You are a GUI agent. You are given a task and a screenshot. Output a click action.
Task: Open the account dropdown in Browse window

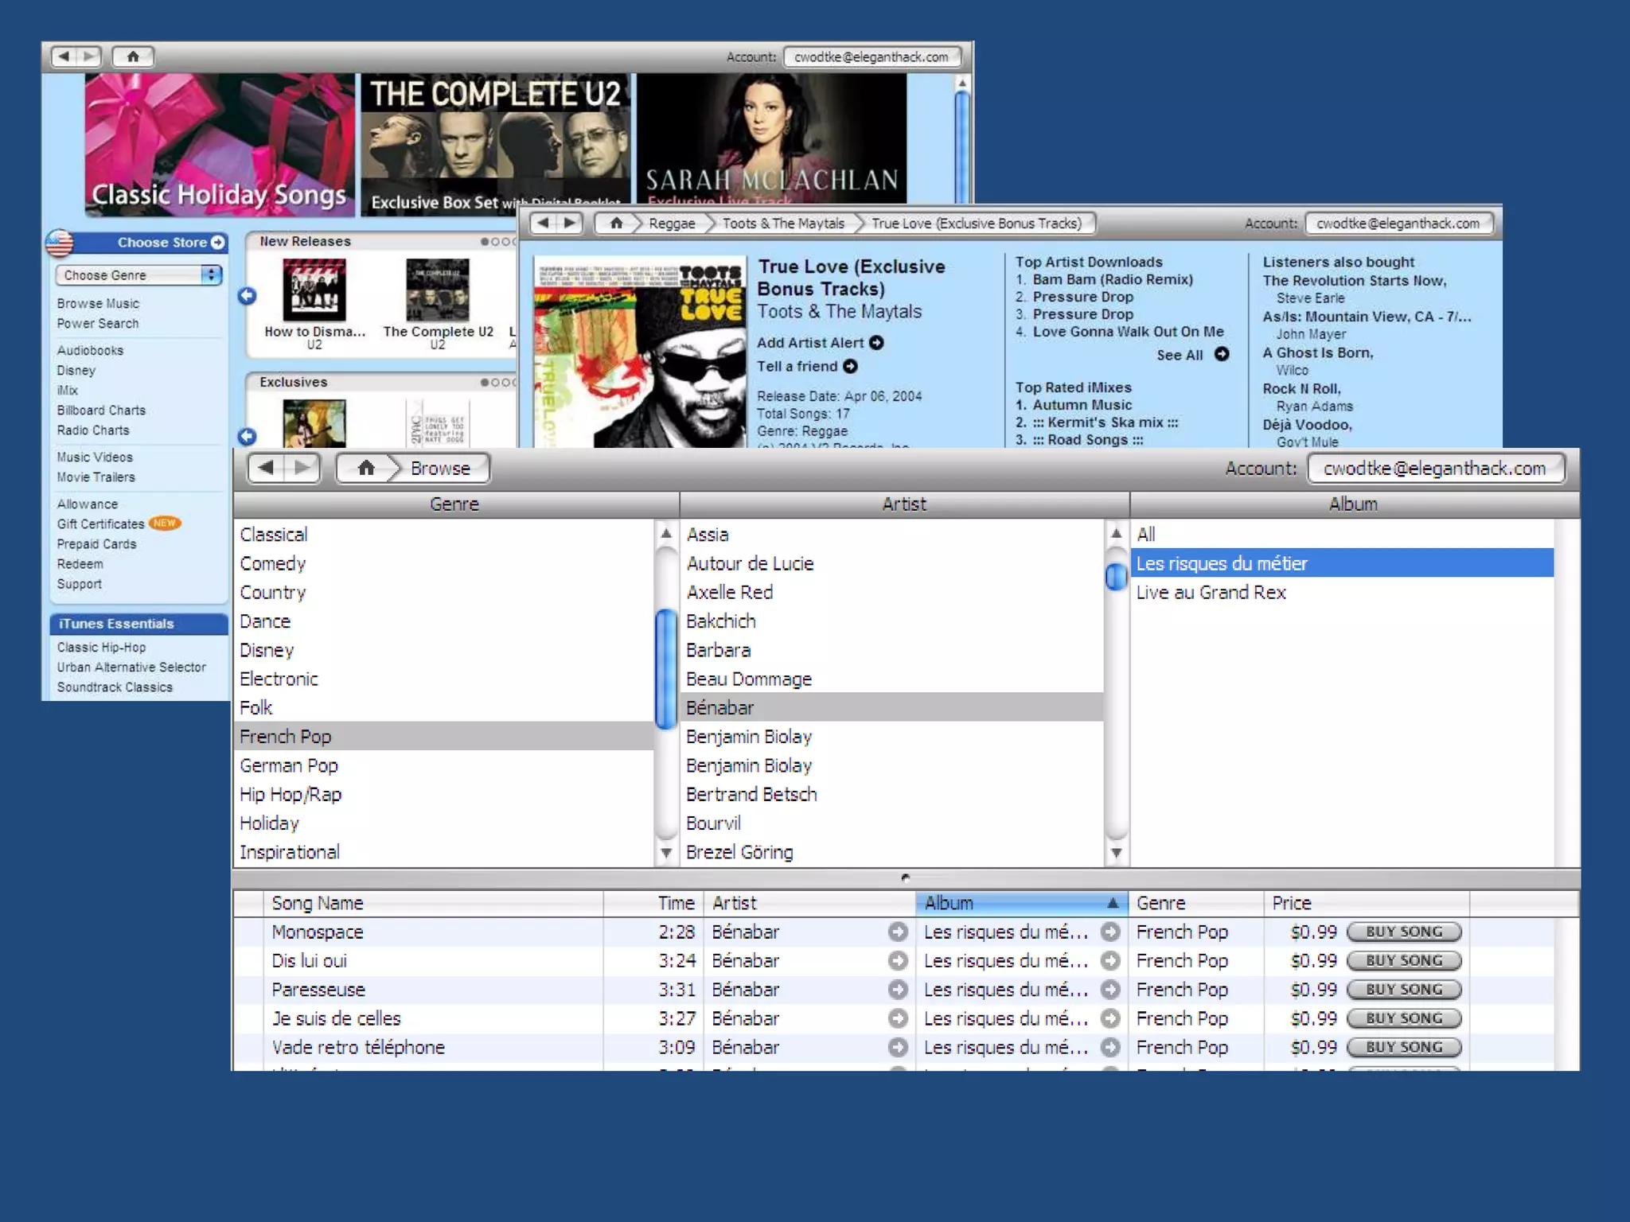pos(1435,469)
